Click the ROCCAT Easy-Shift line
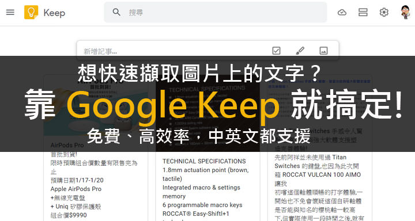The height and width of the screenshot is (221, 415). click(x=196, y=214)
